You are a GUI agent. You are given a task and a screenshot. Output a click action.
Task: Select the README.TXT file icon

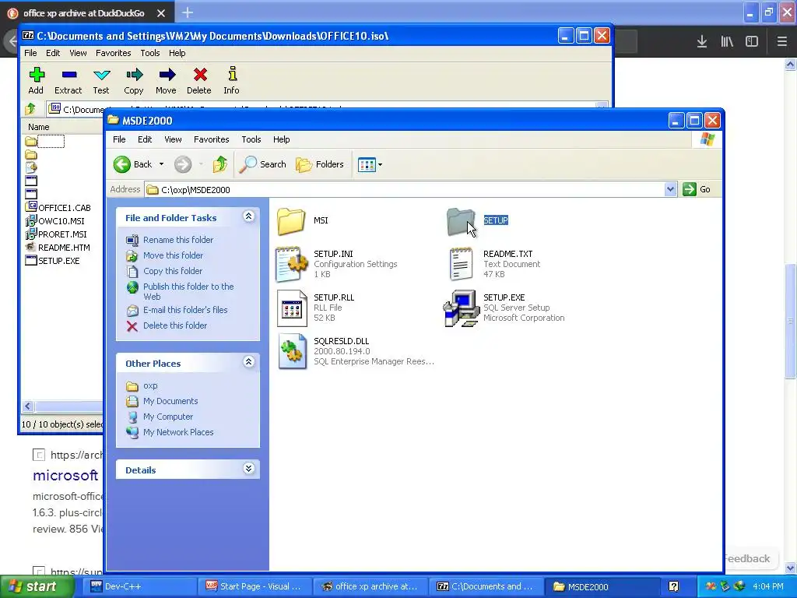461,264
